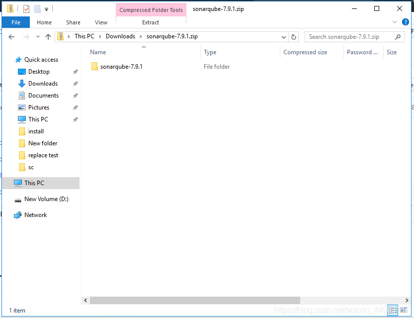
Task: Click the horizontal scrollbar thumb
Action: 195,300
